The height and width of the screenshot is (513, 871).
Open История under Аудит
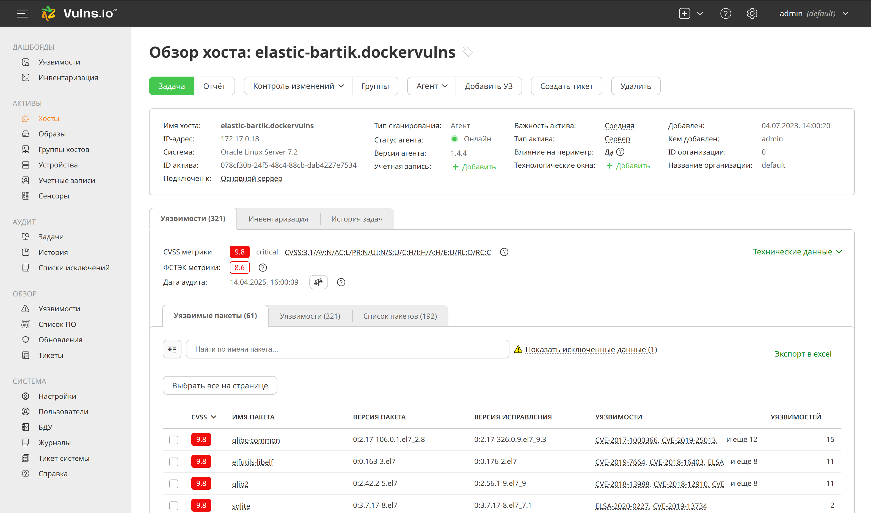point(53,252)
